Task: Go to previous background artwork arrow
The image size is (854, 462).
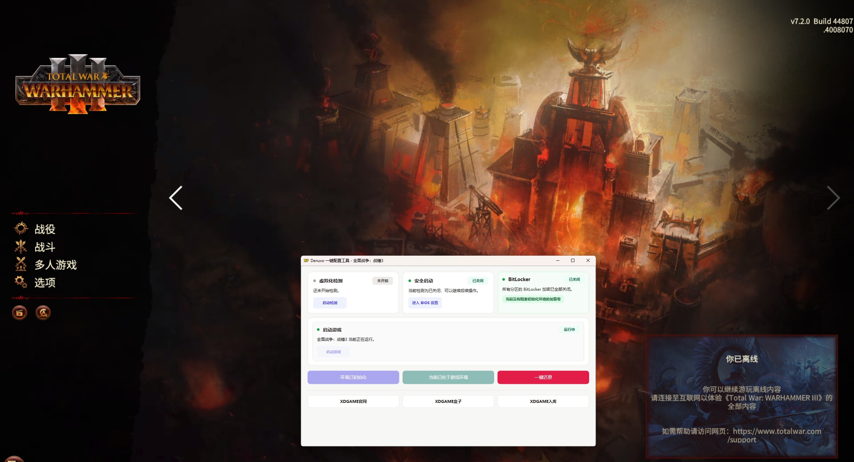Action: (x=176, y=198)
